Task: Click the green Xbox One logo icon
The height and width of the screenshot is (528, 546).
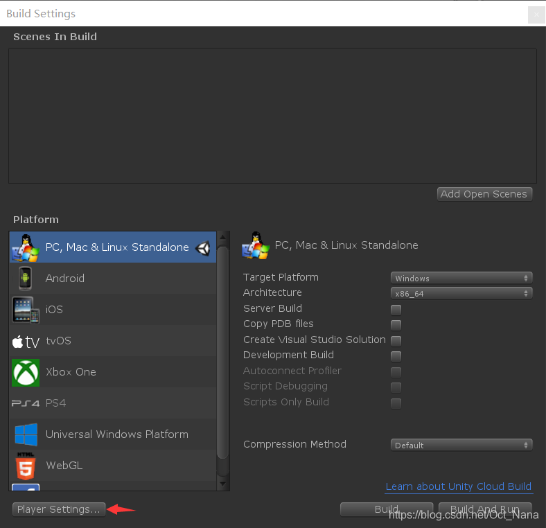Action: (26, 372)
